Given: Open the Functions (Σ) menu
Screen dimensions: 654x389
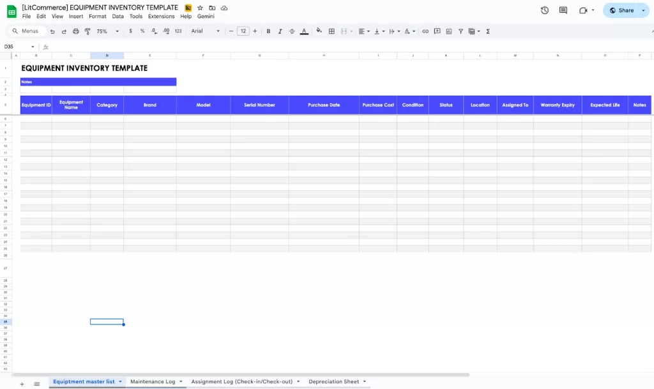Looking at the screenshot, I should point(487,31).
